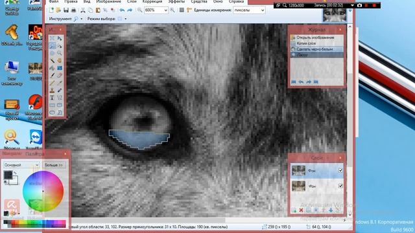The width and height of the screenshot is (415, 233).
Task: Select the Rectangle Select tool
Action: tap(52, 38)
